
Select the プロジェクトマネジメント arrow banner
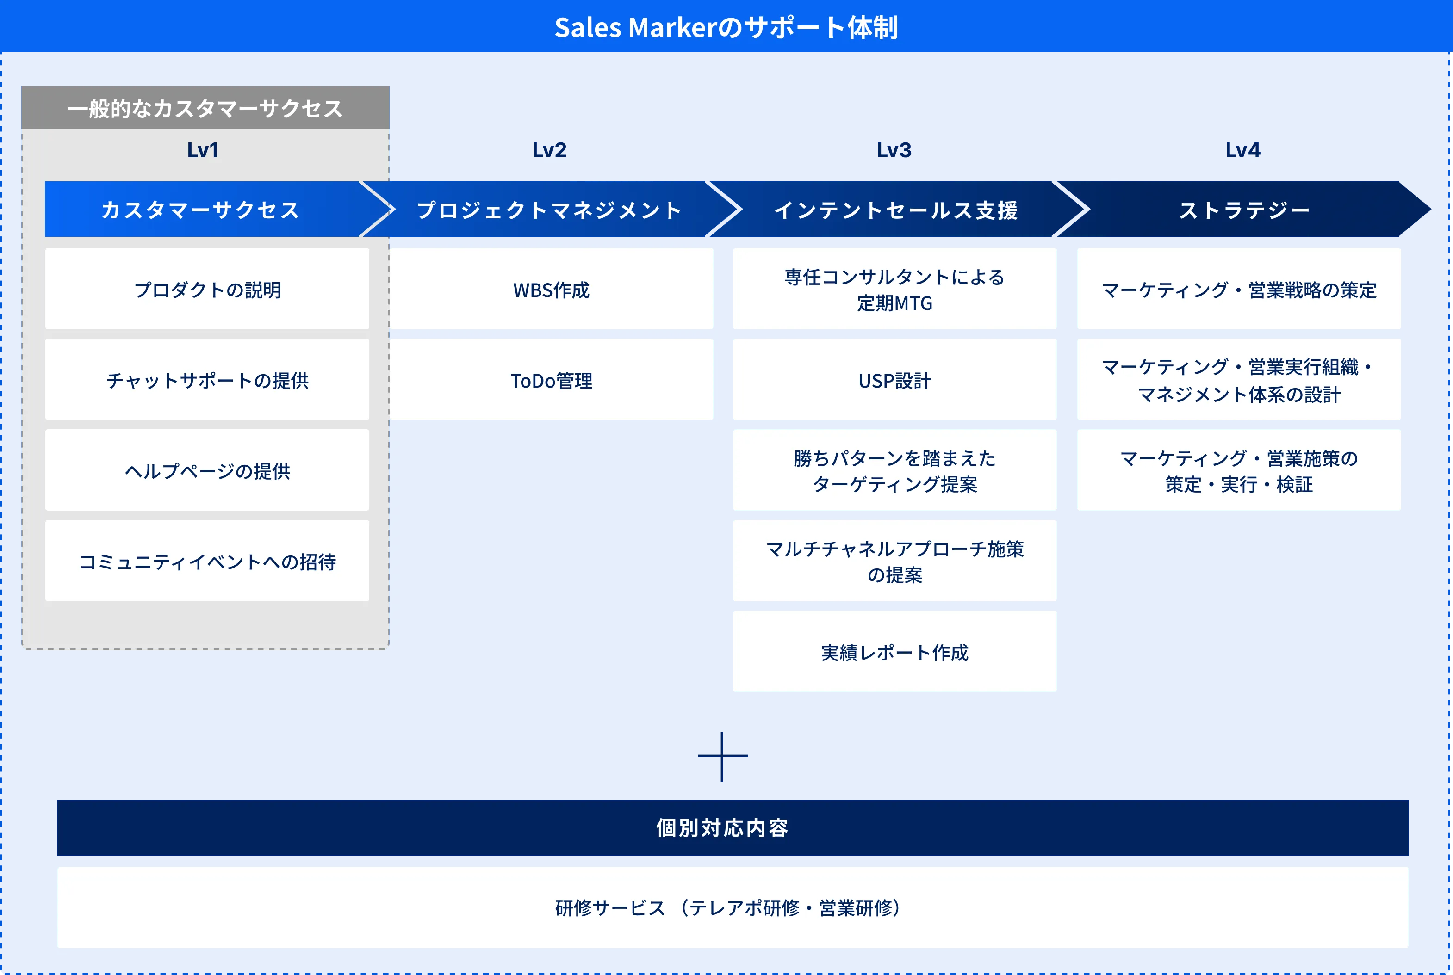click(550, 210)
